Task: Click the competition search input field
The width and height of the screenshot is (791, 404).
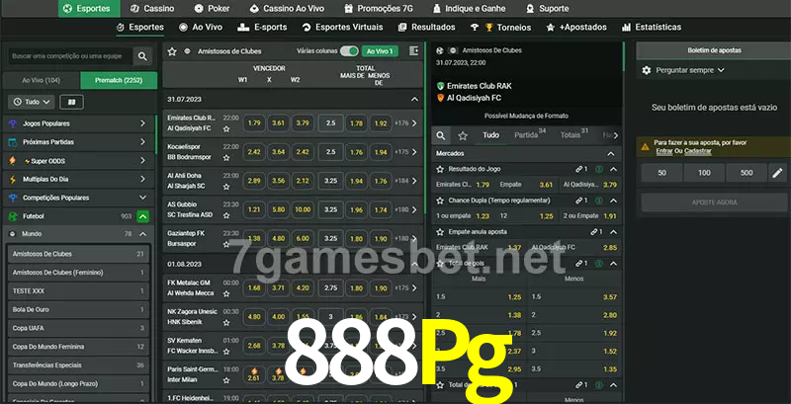Action: coord(67,57)
